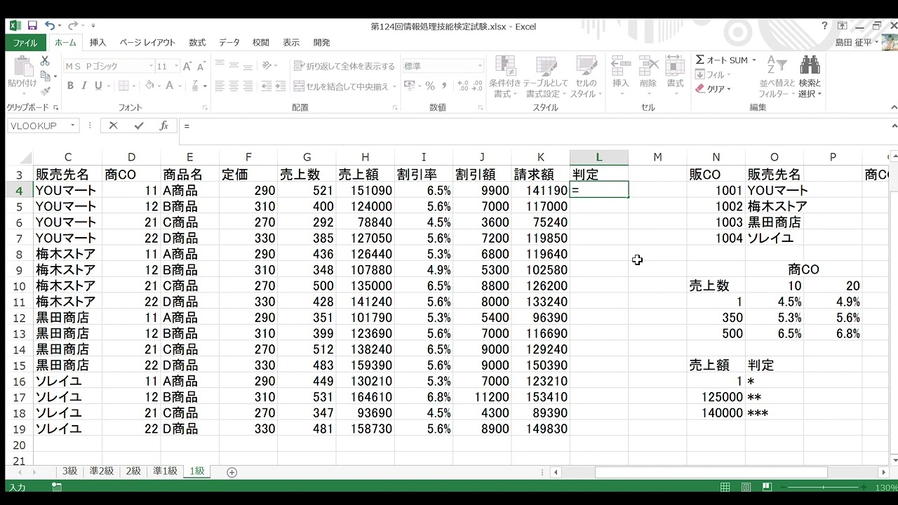The width and height of the screenshot is (898, 505).
Task: Click the Format (書式) cells icon
Action: point(675,67)
